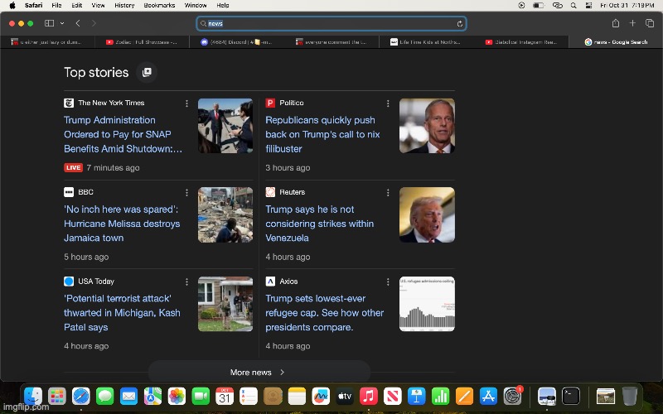
Task: Open Trump sets lowest-ever refugee cap article
Action: [324, 313]
